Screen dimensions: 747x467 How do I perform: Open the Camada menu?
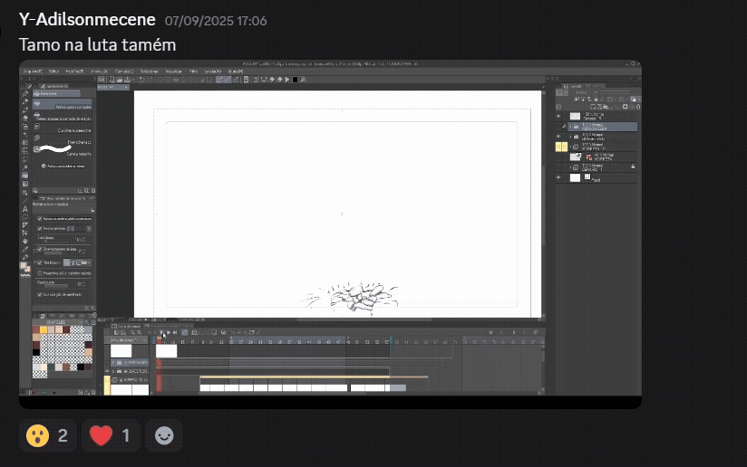tap(124, 71)
